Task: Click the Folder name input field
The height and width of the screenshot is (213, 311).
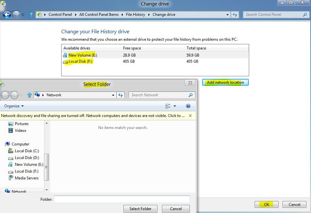Action: [x=122, y=199]
